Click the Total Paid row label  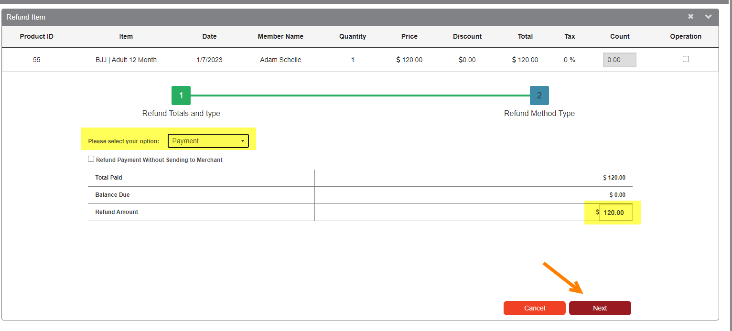[109, 178]
